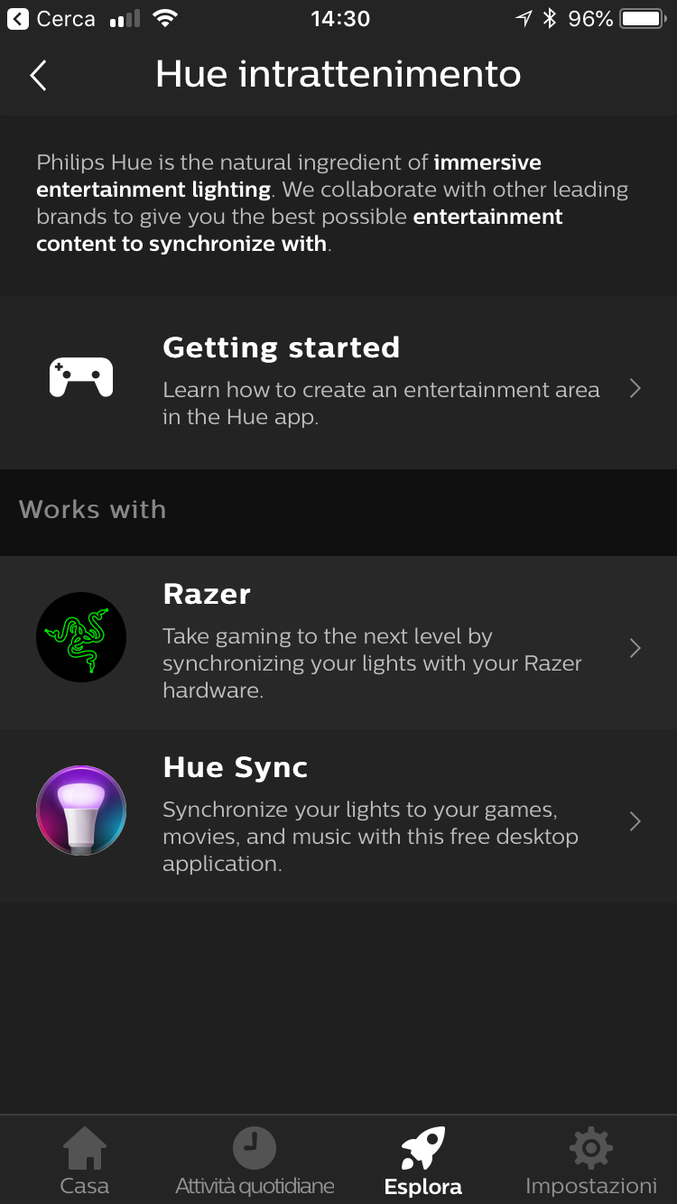
Task: Tap the back arrow in the header
Action: (38, 76)
